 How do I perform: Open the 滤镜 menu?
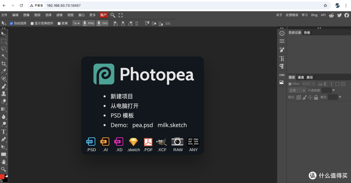click(59, 15)
